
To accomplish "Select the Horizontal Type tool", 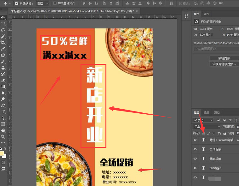I will pyautogui.click(x=3, y=111).
